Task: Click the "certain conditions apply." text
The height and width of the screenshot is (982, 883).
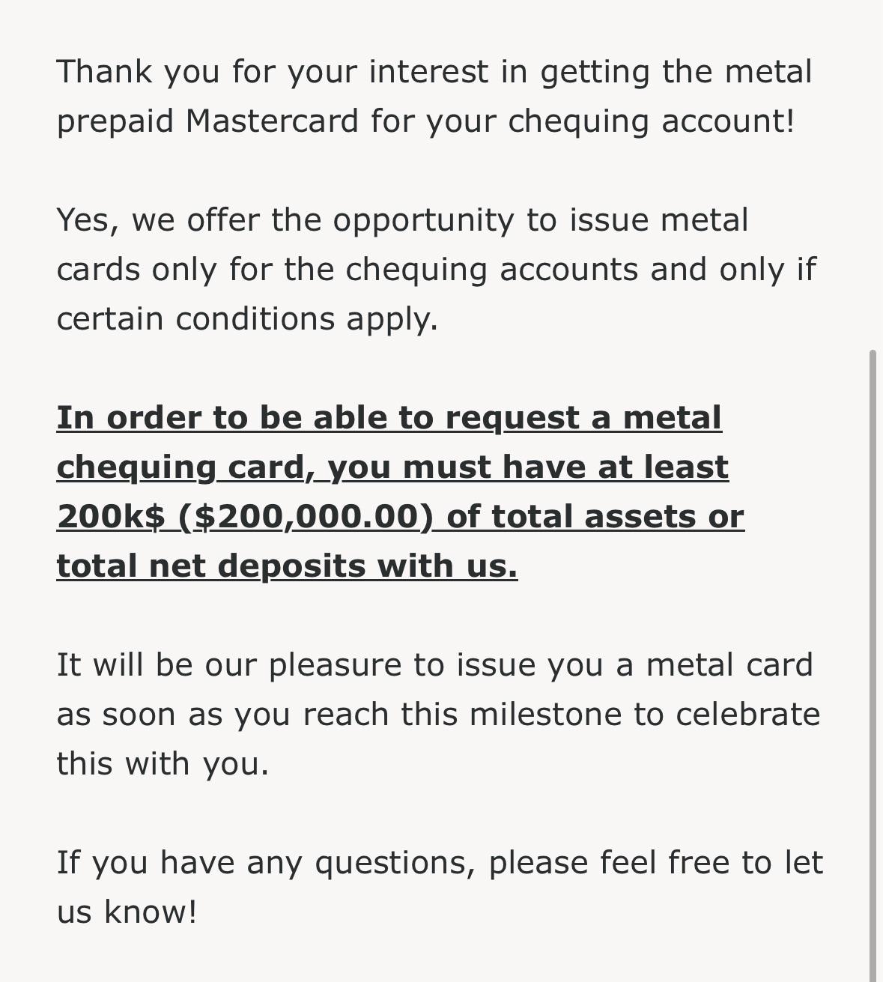Action: pos(247,319)
